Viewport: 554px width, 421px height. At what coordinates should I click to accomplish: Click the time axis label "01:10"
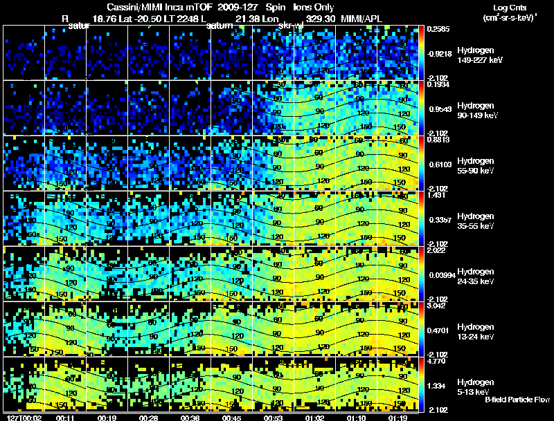tap(356, 418)
